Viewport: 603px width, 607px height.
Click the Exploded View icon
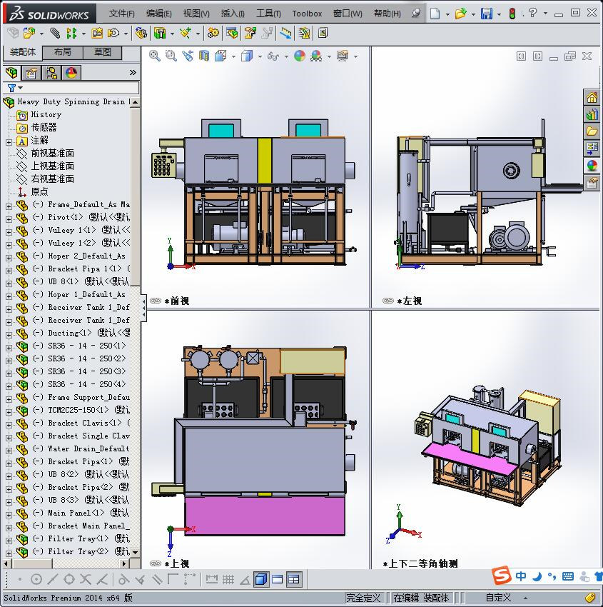250,34
